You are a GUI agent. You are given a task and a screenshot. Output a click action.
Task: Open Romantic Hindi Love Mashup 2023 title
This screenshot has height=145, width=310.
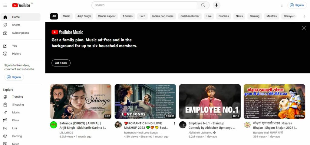coord(146,126)
